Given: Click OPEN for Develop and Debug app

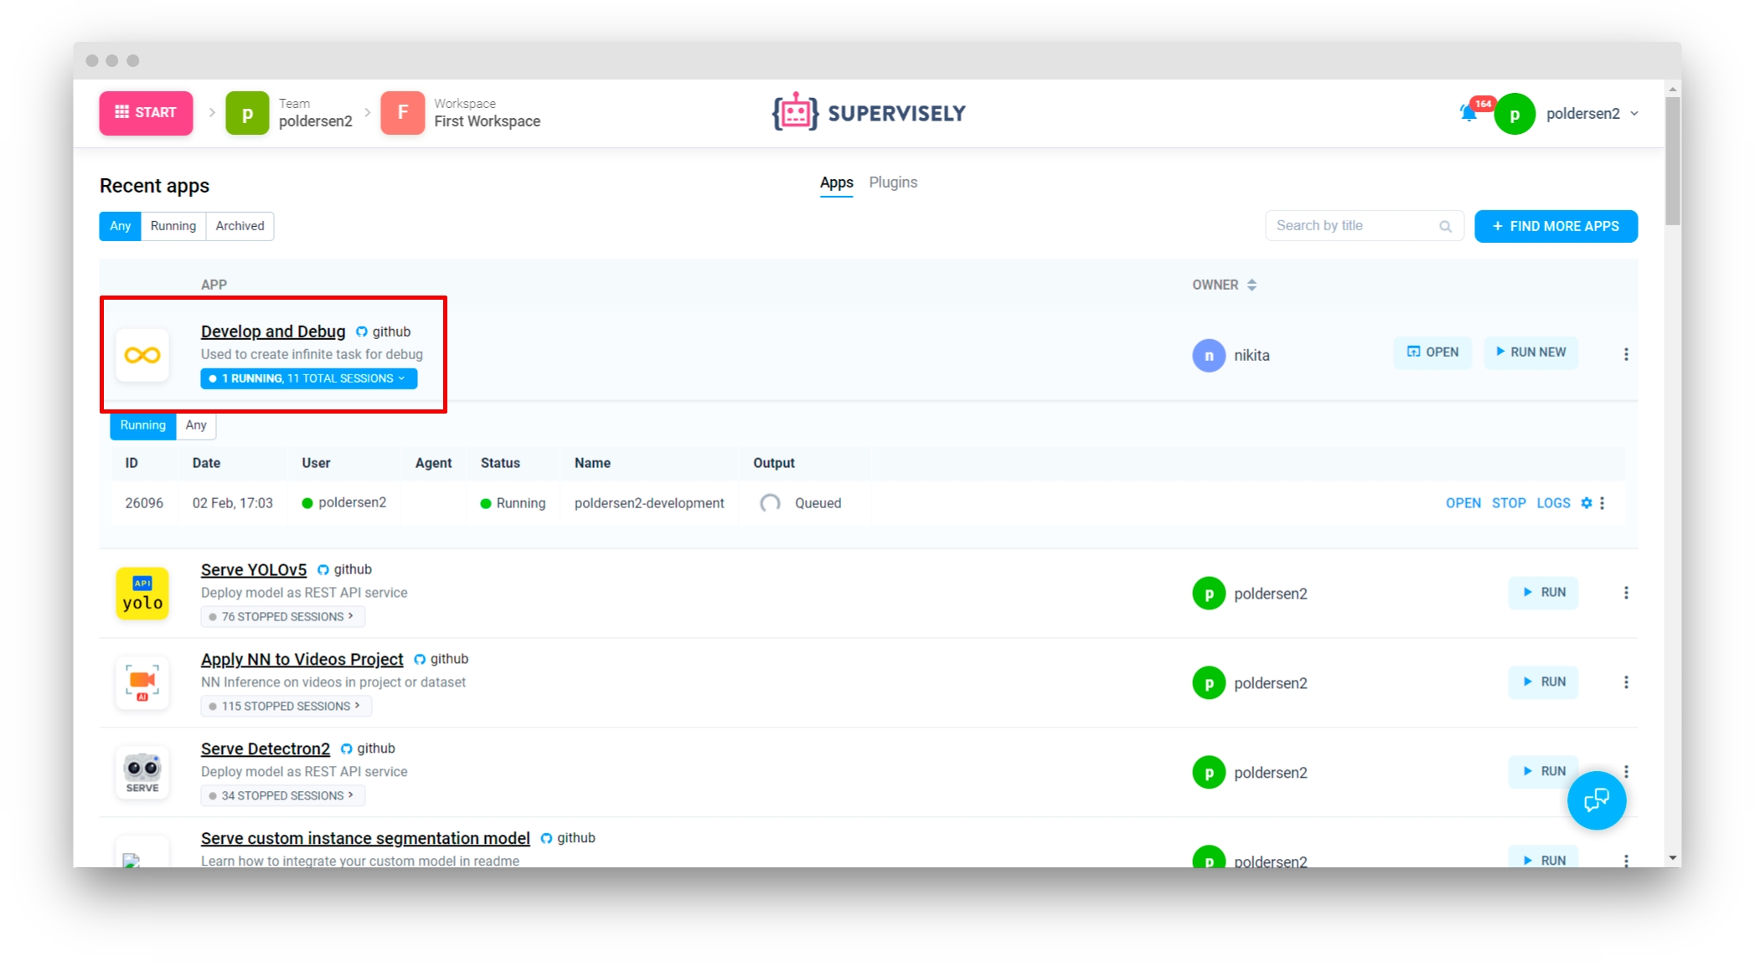Looking at the screenshot, I should 1432,352.
